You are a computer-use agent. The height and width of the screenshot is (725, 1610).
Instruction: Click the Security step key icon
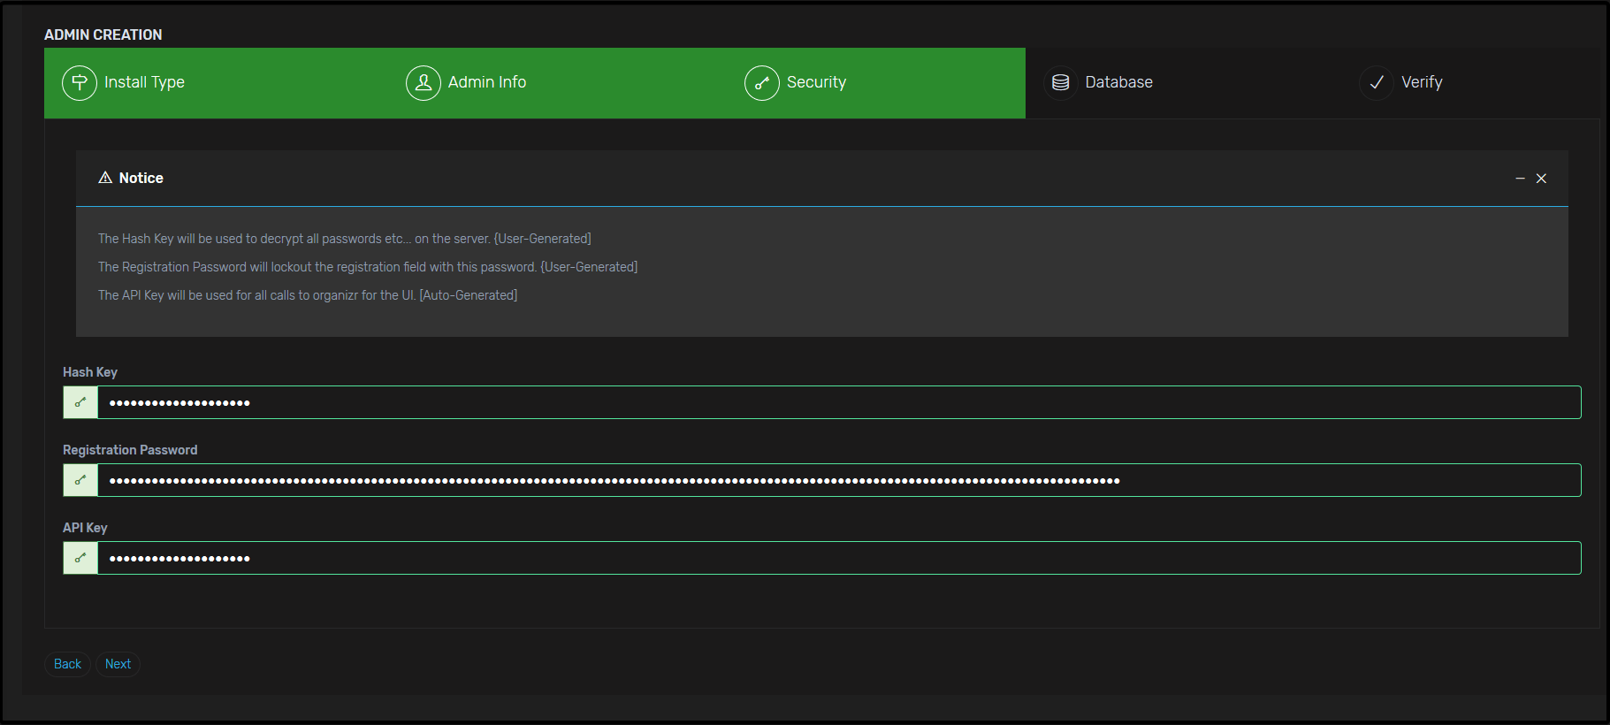point(761,83)
